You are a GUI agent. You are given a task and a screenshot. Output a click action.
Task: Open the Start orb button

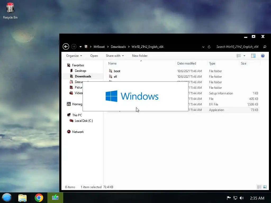(x=7, y=198)
